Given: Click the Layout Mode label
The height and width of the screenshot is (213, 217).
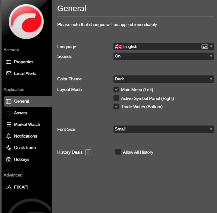Looking at the screenshot, I should pyautogui.click(x=70, y=90).
